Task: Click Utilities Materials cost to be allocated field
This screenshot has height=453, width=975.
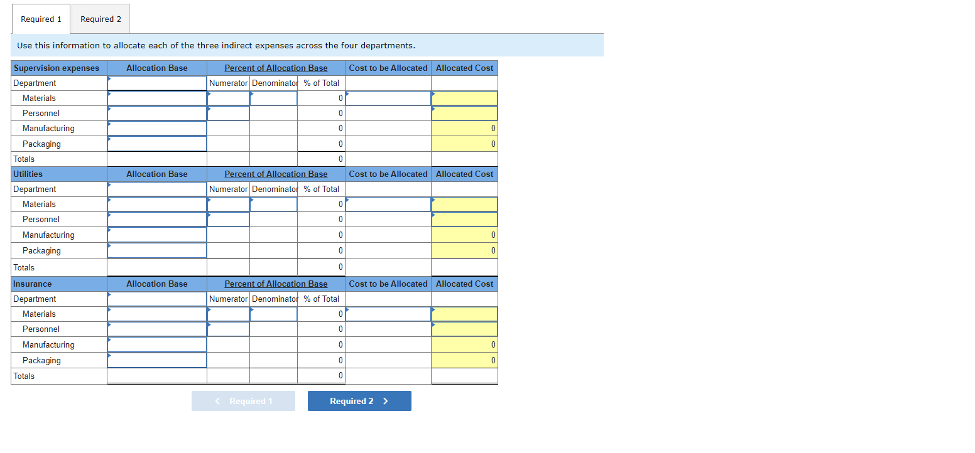Action: (x=388, y=204)
